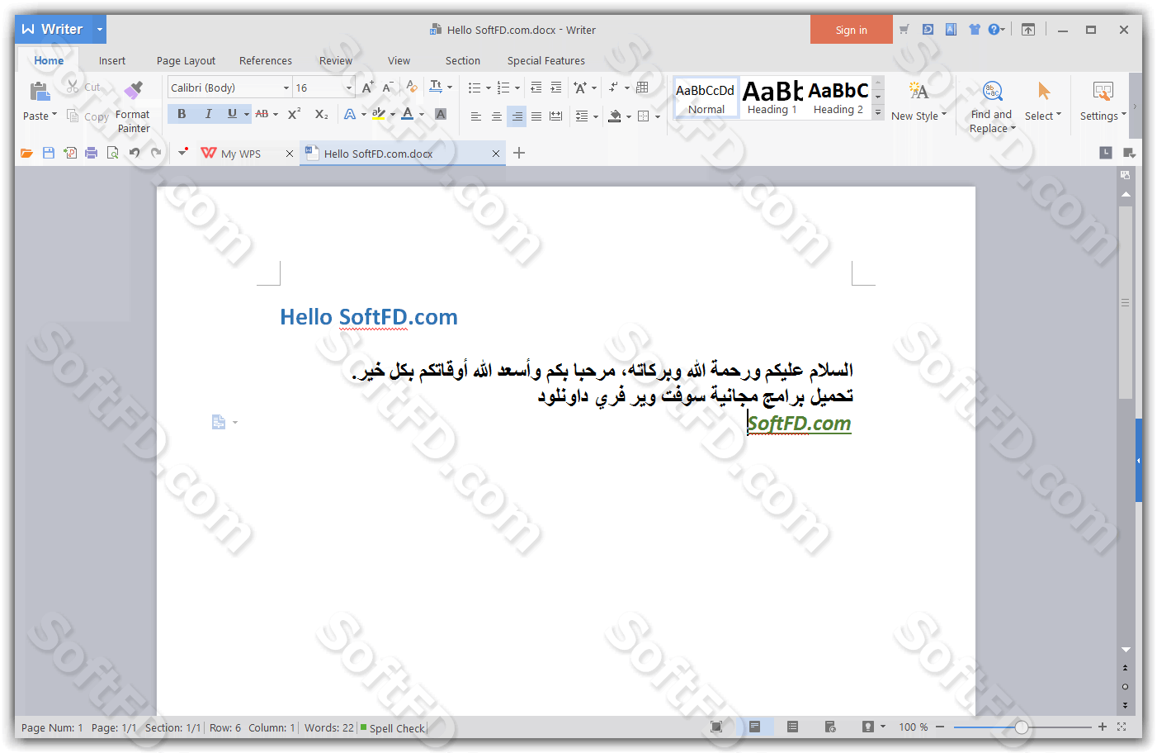This screenshot has width=1157, height=753.
Task: Apply text effects outline A
Action: coord(350,114)
